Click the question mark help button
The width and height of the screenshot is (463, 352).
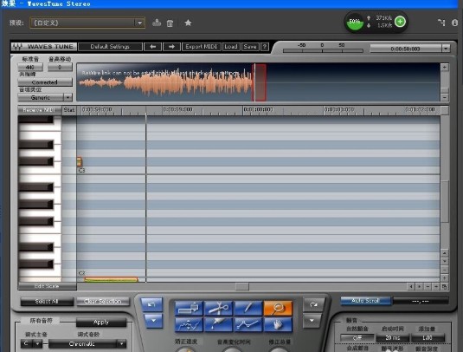click(265, 47)
